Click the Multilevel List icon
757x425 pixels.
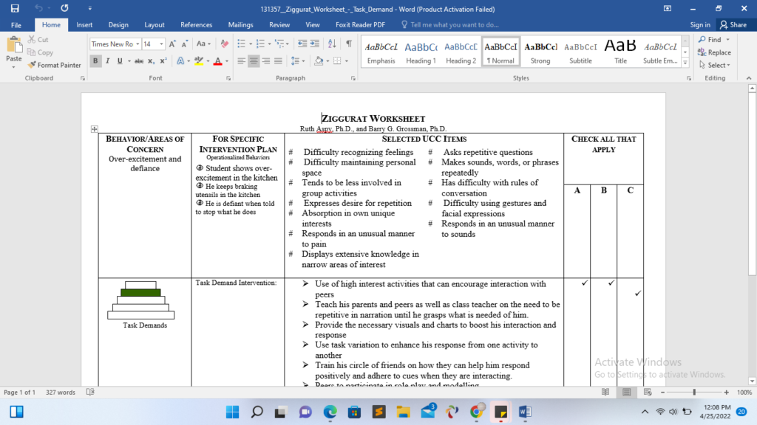pos(279,44)
